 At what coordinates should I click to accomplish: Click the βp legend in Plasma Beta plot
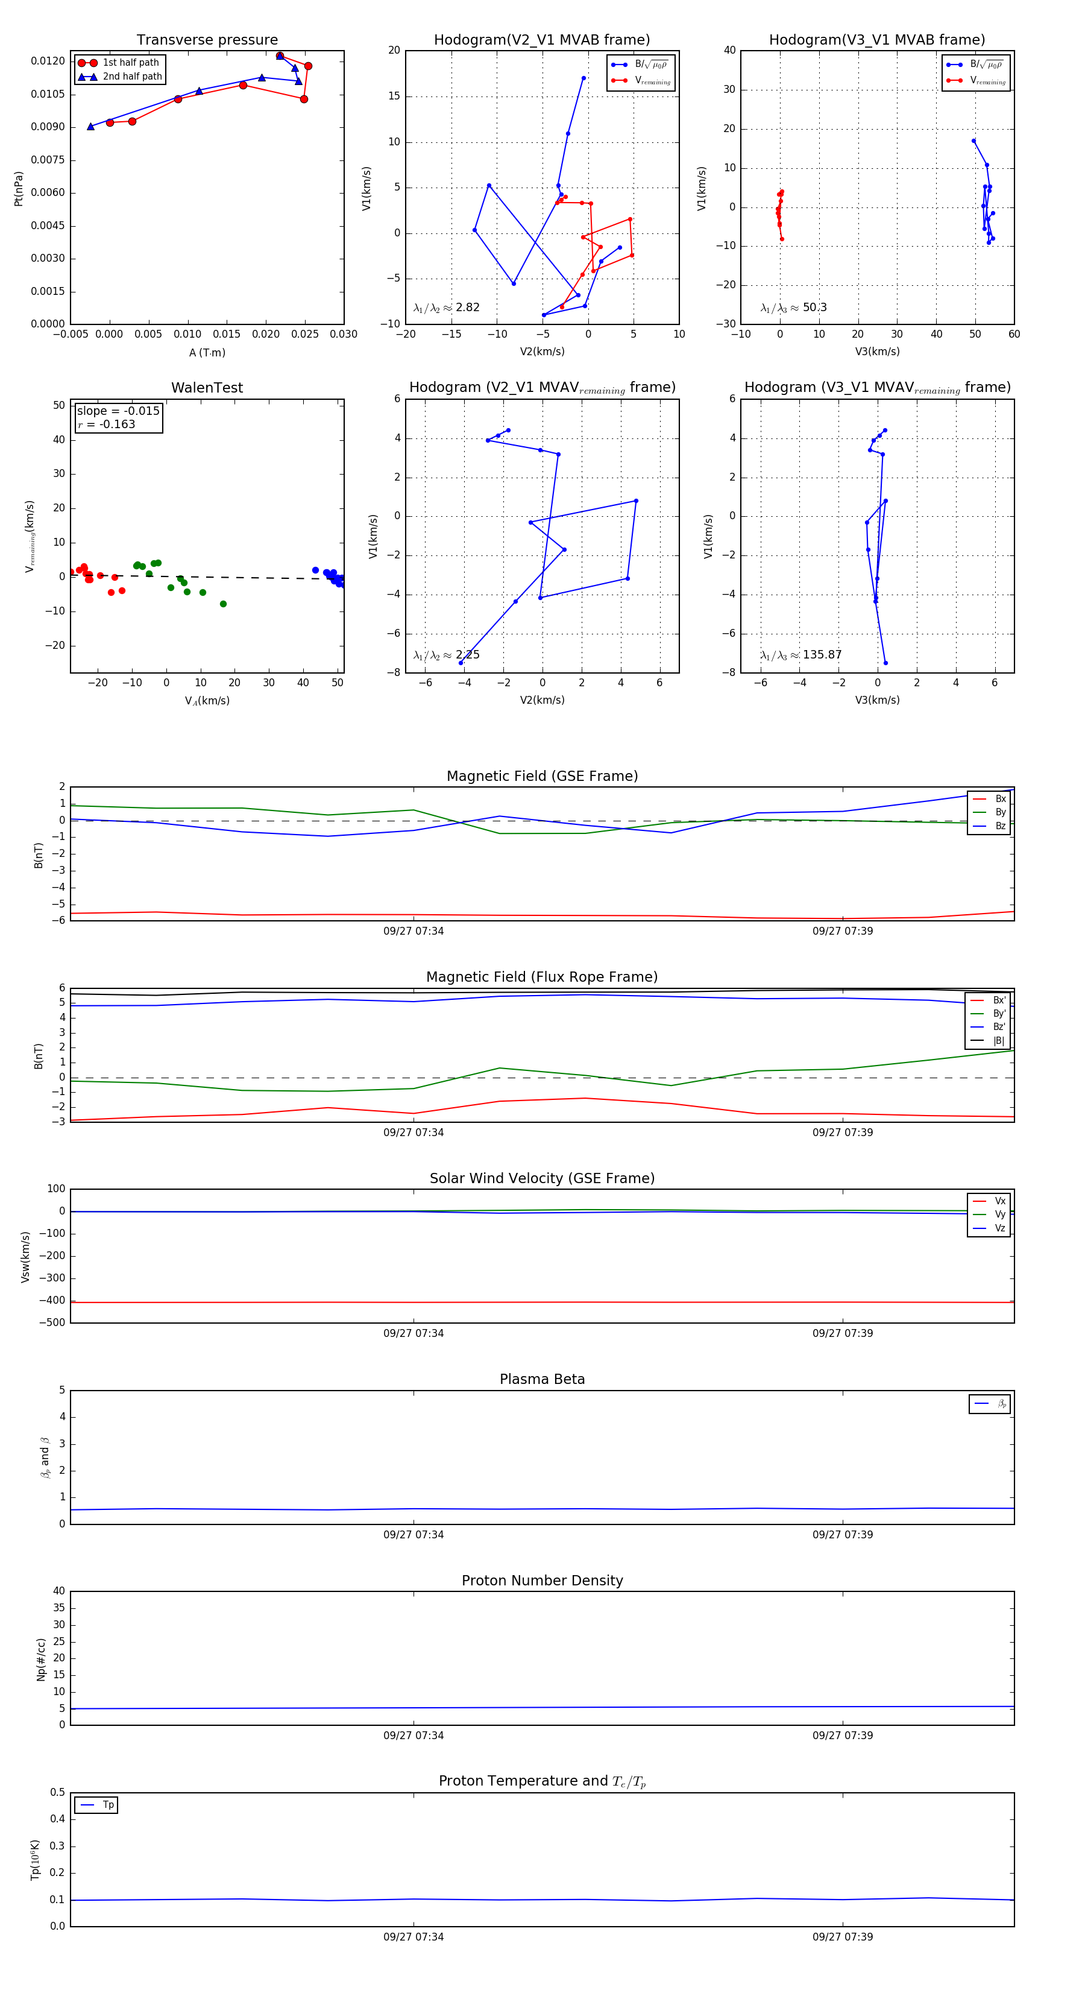(x=990, y=1404)
